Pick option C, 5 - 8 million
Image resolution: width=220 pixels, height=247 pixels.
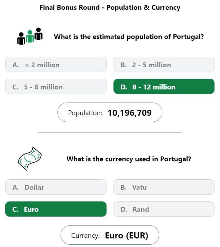click(56, 87)
